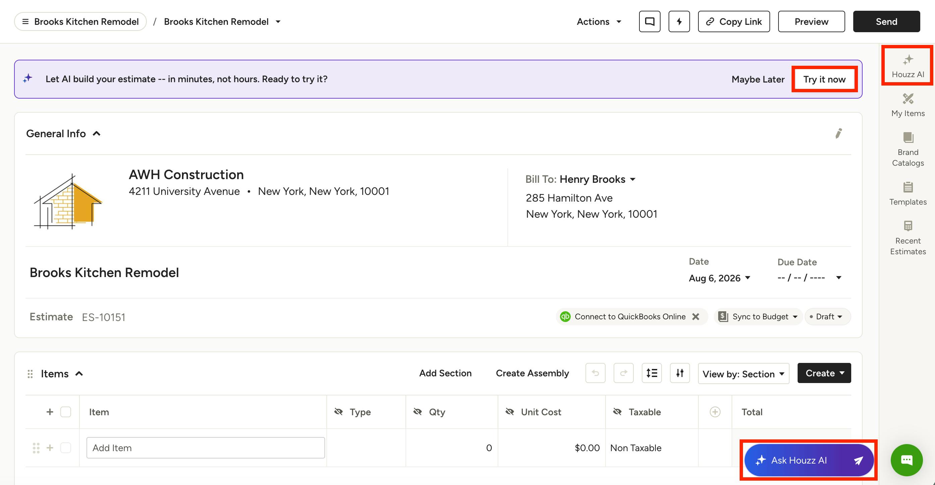Click the undo arrow in Items toolbar
The width and height of the screenshot is (935, 485).
(x=595, y=373)
